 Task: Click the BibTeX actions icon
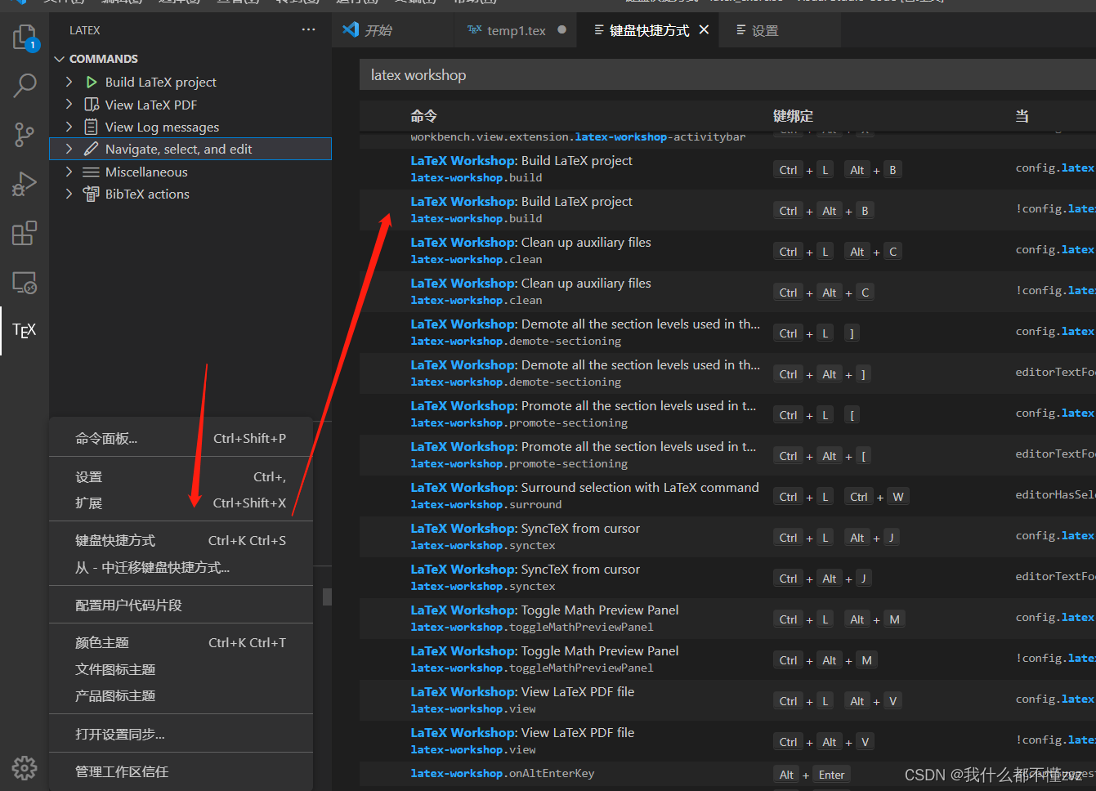pyautogui.click(x=92, y=194)
